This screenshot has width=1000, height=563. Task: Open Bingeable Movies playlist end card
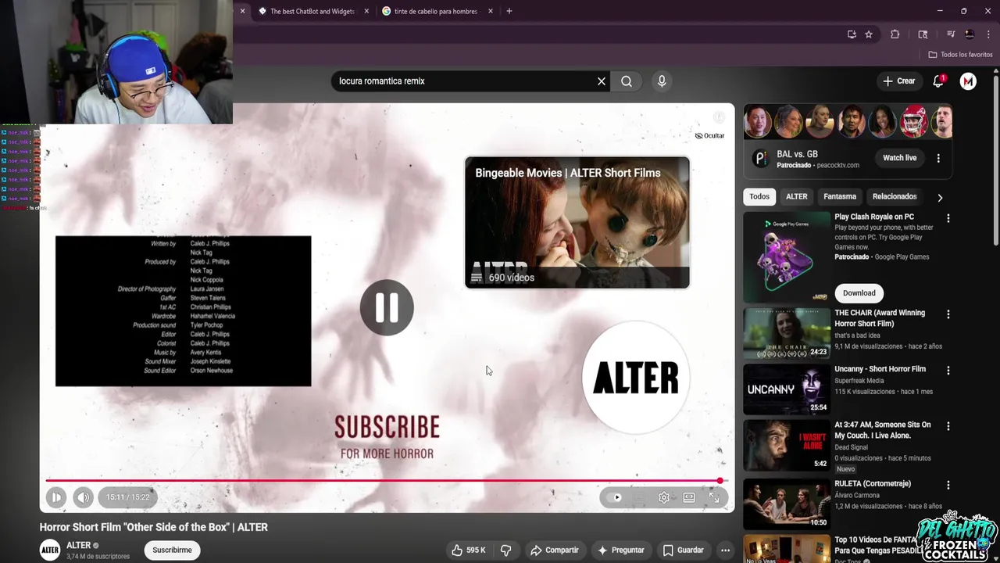tap(577, 223)
